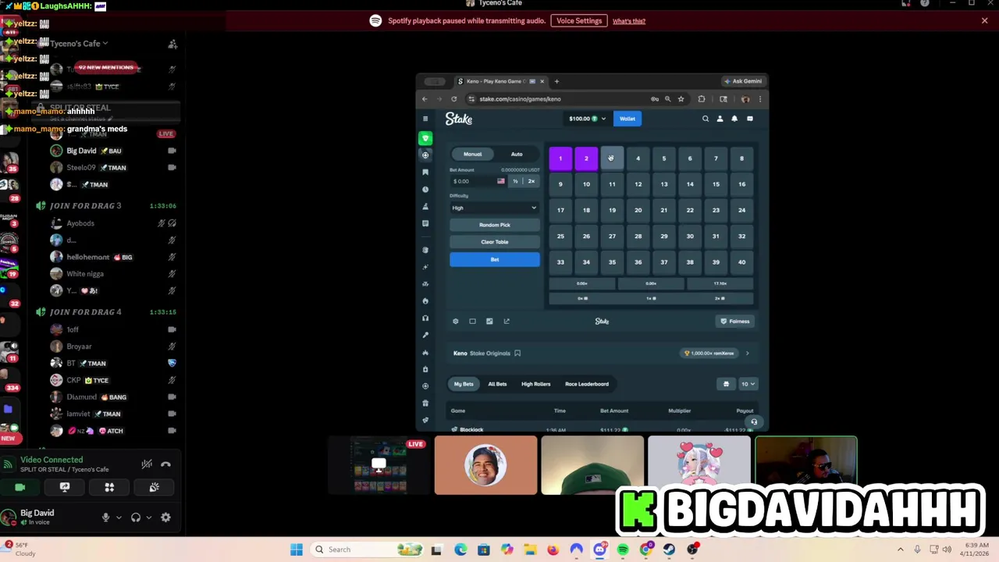Expand Discord headphone output options arrow

pos(149,518)
